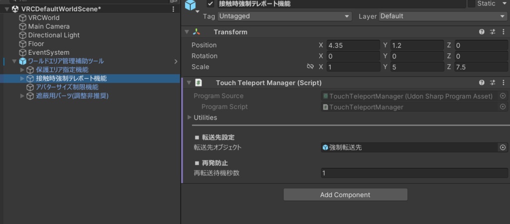This screenshot has width=510, height=224.
Task: Click the Main Camera cube icon
Action: [x=23, y=26]
